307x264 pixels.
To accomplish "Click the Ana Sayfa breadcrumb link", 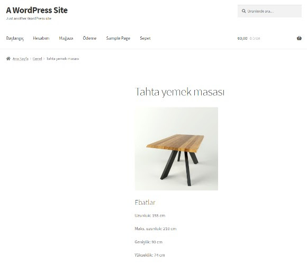I will click(20, 59).
